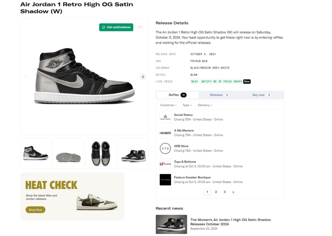Switch to the Releases tab
This screenshot has width=332, height=236.
(x=219, y=95)
